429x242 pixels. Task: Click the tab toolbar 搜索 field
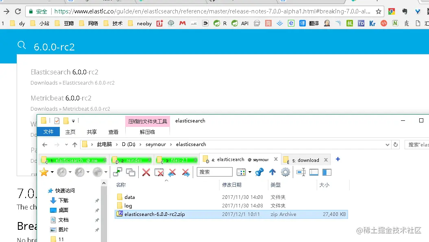point(215,172)
